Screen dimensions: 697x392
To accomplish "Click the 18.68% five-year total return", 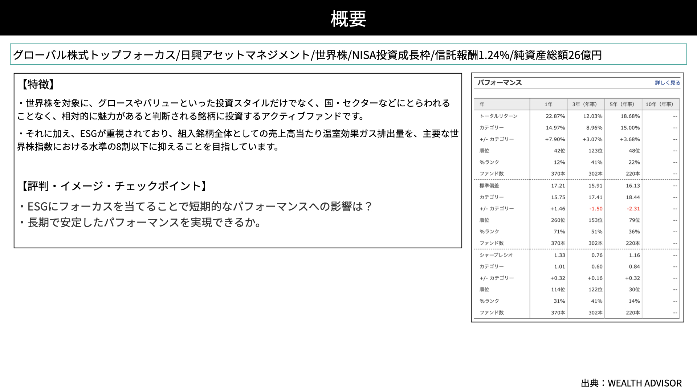I will point(630,116).
